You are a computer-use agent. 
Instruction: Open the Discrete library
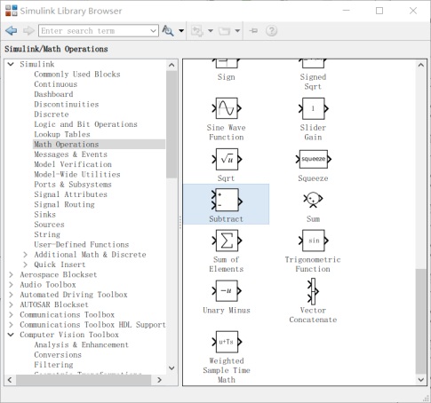click(x=52, y=115)
